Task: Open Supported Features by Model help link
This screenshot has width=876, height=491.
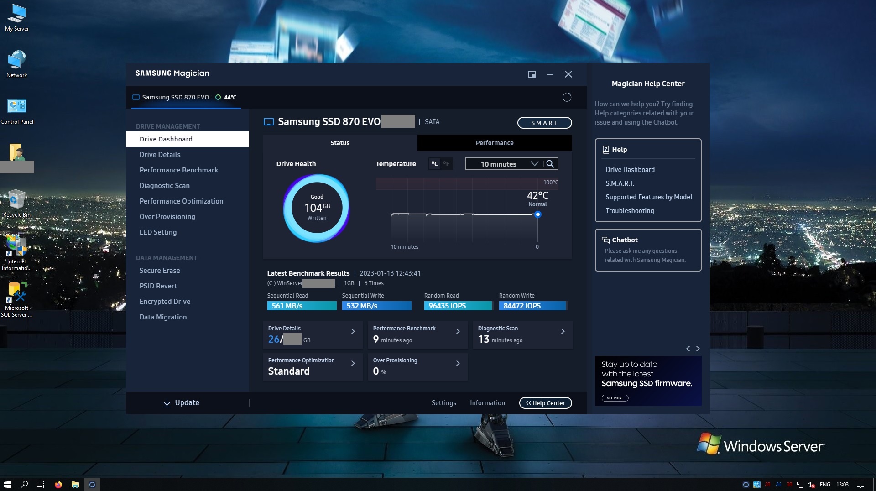Action: tap(648, 197)
